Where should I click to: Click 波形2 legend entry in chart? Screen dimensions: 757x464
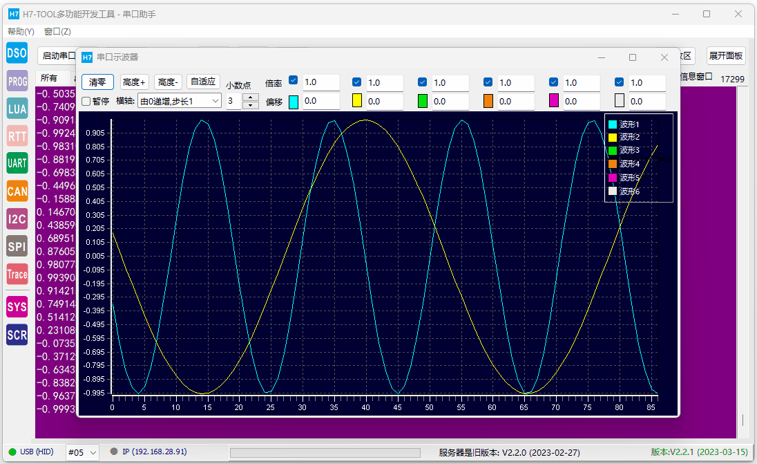[x=624, y=138]
